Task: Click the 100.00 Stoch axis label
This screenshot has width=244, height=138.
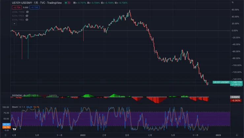Action: click(6, 107)
